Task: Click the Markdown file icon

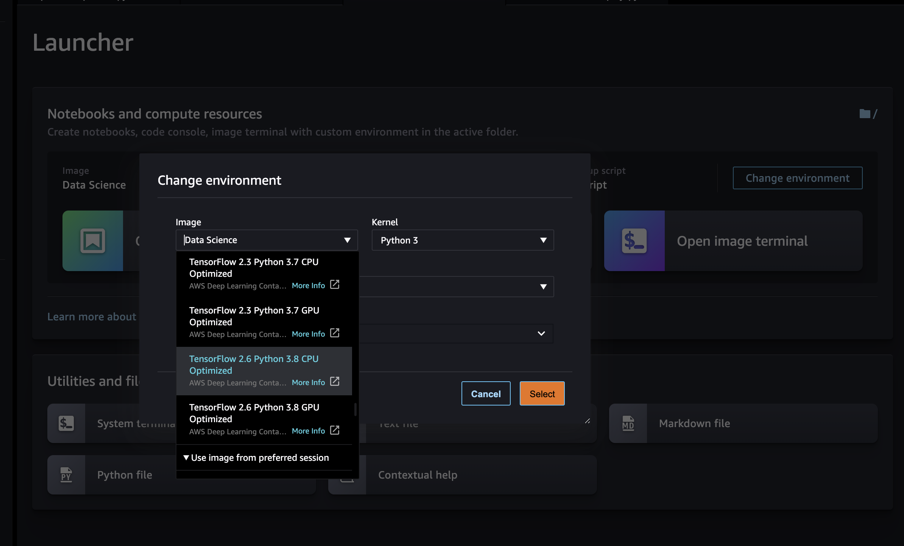Action: coord(628,423)
